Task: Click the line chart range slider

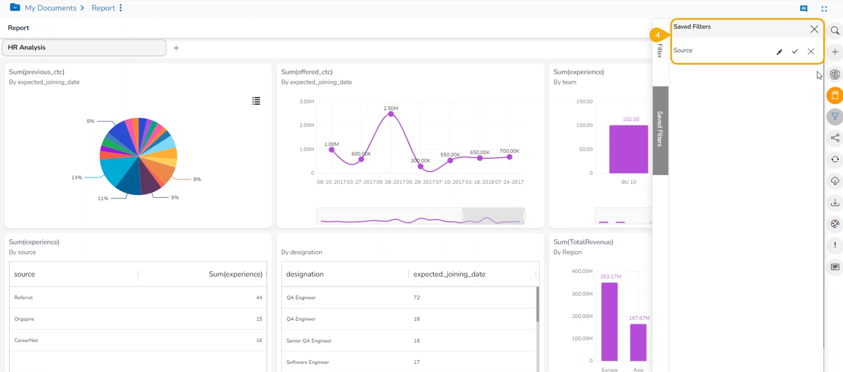Action: (493, 215)
